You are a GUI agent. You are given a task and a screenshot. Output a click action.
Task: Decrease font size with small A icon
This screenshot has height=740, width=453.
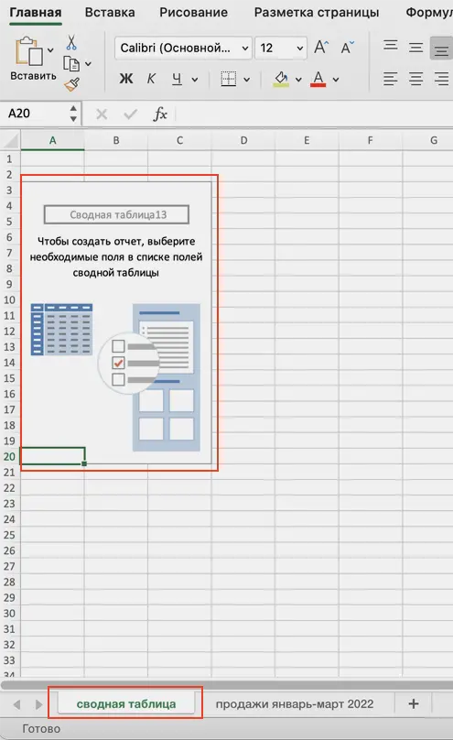tap(347, 48)
